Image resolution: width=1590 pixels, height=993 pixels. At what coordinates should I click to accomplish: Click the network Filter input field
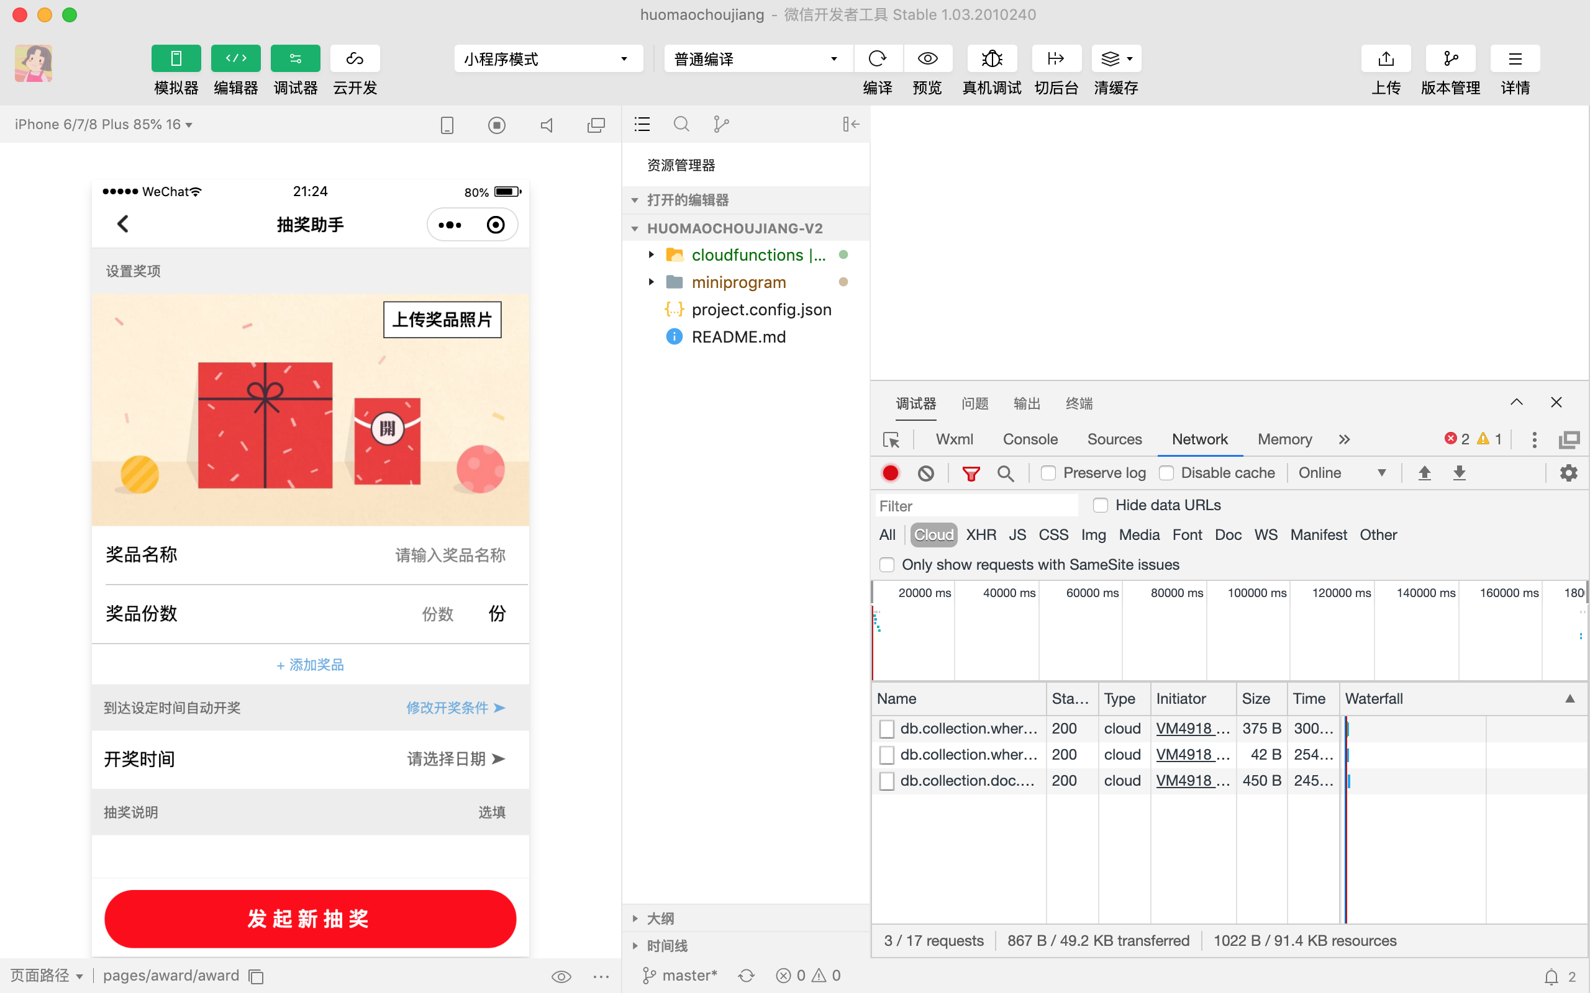pyautogui.click(x=976, y=506)
